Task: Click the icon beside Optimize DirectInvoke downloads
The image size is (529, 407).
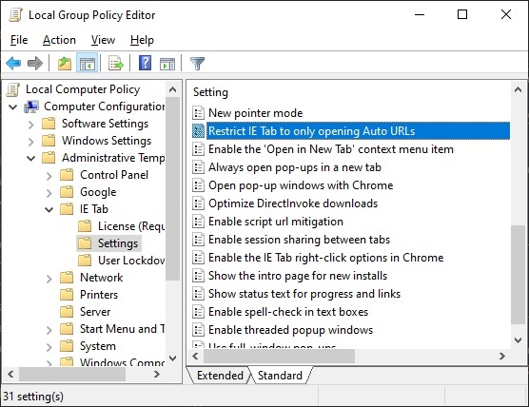Action: coord(198,203)
